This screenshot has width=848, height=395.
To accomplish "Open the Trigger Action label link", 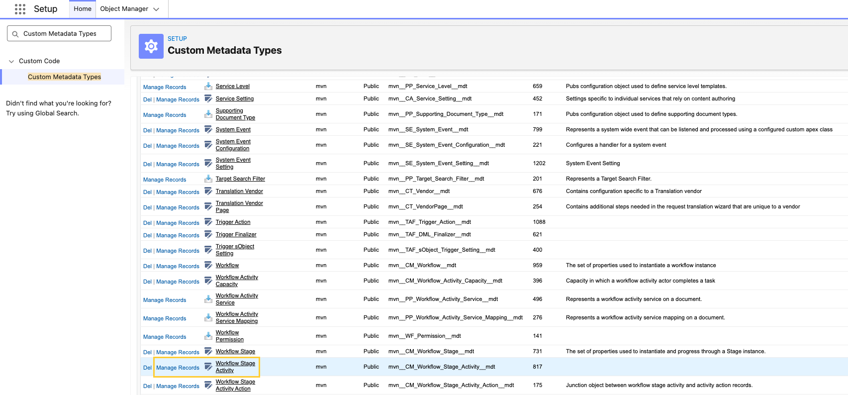I will (x=233, y=222).
